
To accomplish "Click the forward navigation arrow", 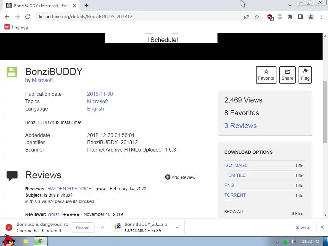I will point(17,17).
